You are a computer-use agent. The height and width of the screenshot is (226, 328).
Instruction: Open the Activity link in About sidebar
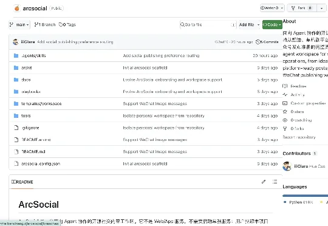(x=298, y=95)
